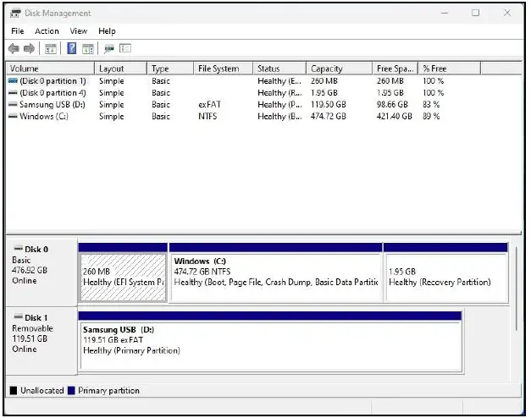
Task: Click the Forward arrow toolbar icon
Action: (29, 49)
